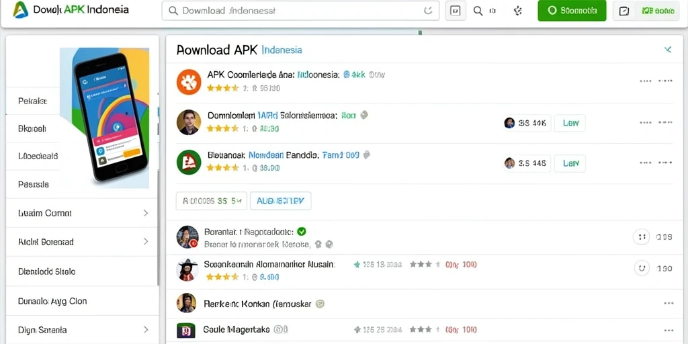Select Pekalae in the sidebar
The height and width of the screenshot is (344, 688).
tap(32, 101)
